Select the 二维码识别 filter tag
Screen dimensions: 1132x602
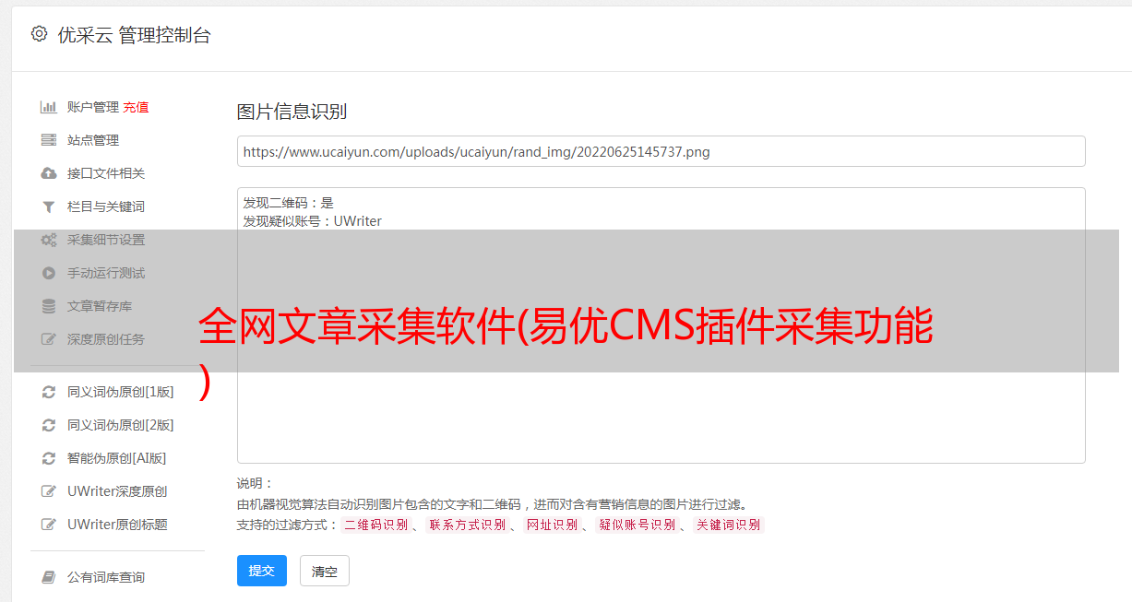pyautogui.click(x=375, y=525)
